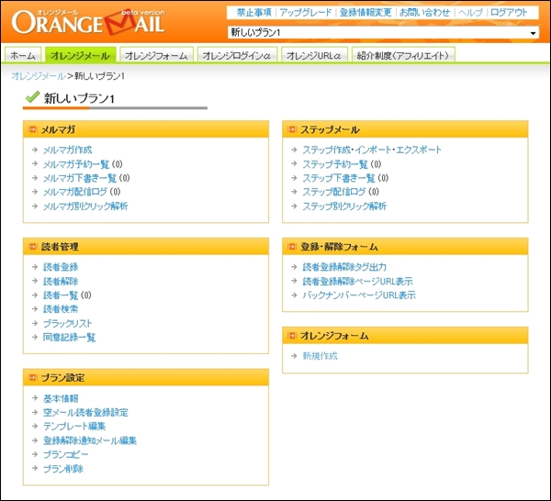This screenshot has height=501, width=551.
Task: Open メルマガ別クリック解析
Action: point(85,206)
